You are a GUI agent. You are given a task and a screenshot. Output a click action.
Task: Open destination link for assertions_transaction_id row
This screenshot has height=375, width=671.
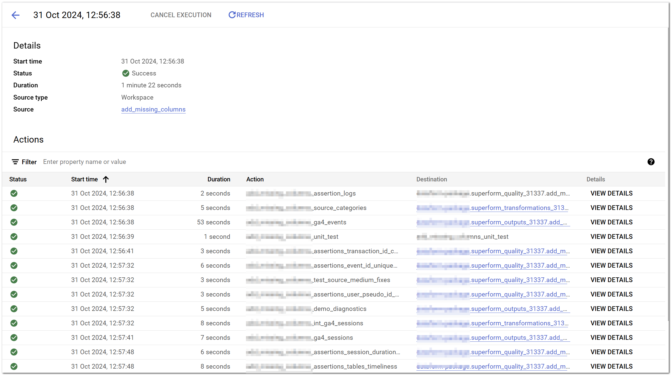coord(493,251)
